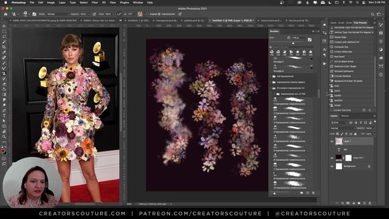The width and height of the screenshot is (389, 219).
Task: Select the Zoom tool in toolbar
Action: (x=4, y=136)
